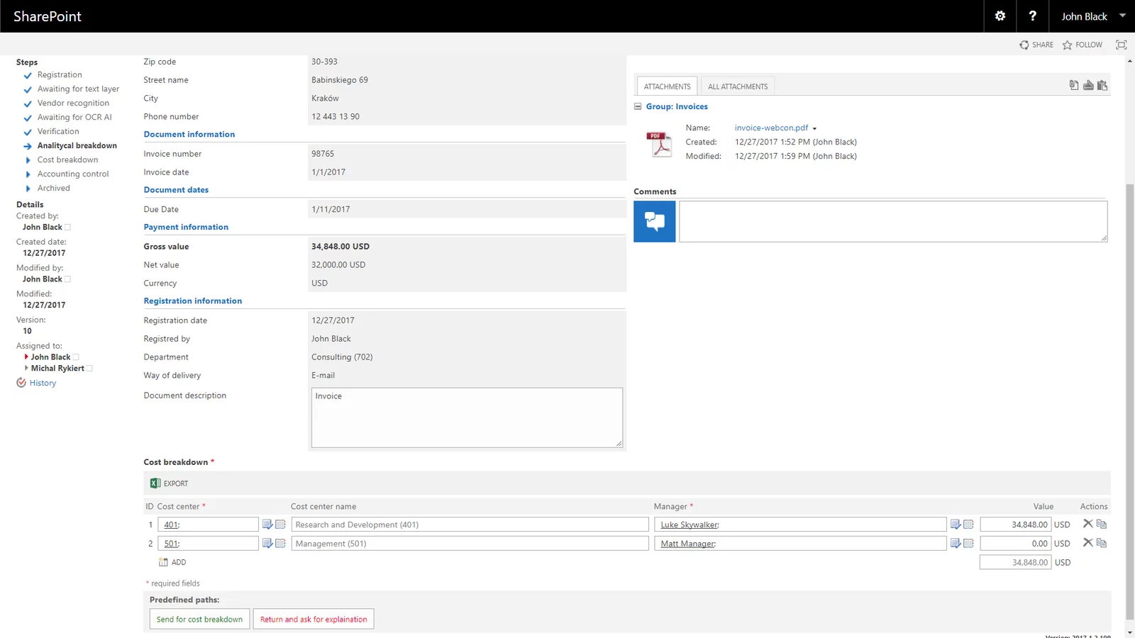Toggle focus on content mode icon
The image size is (1135, 638).
point(1121,45)
